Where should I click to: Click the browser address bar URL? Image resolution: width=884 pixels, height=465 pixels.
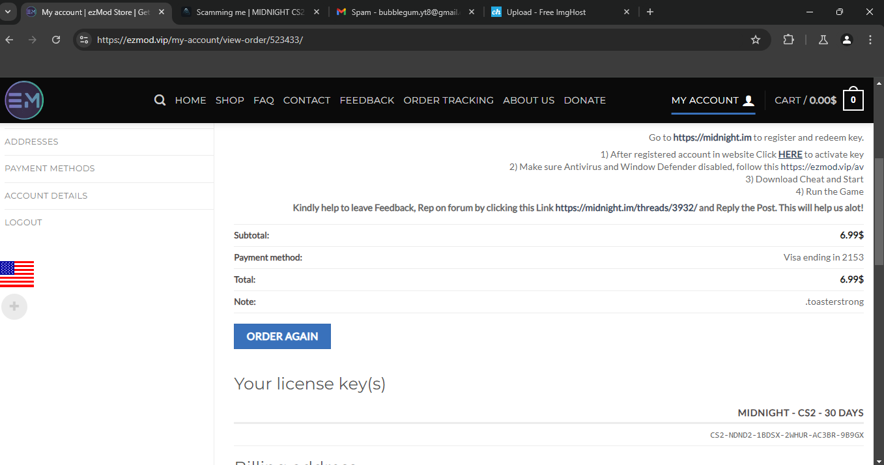pos(200,40)
